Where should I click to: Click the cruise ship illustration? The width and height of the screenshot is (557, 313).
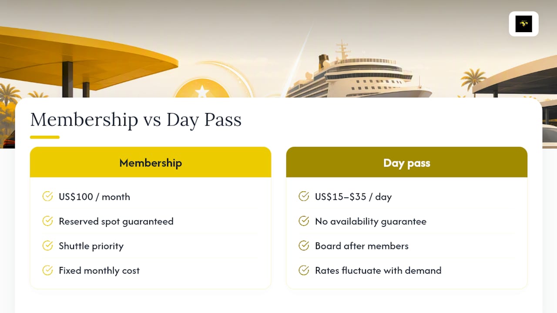click(x=359, y=71)
